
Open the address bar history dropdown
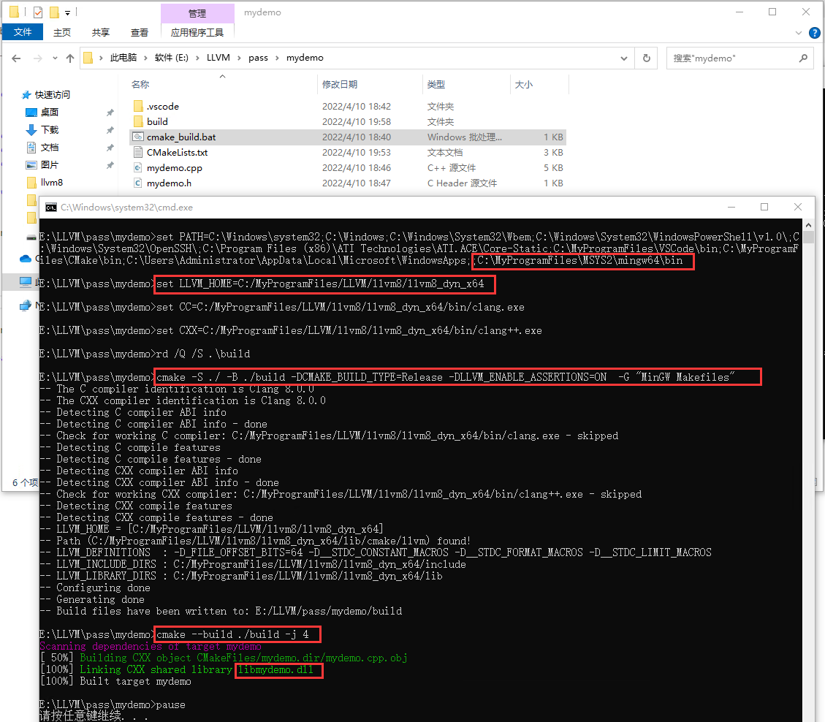coord(624,58)
